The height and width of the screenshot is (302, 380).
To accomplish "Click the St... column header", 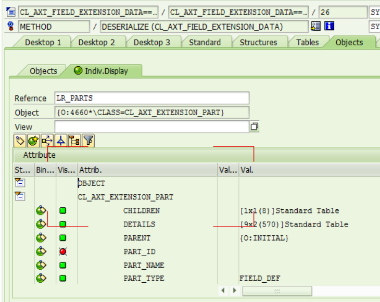I will (24, 170).
